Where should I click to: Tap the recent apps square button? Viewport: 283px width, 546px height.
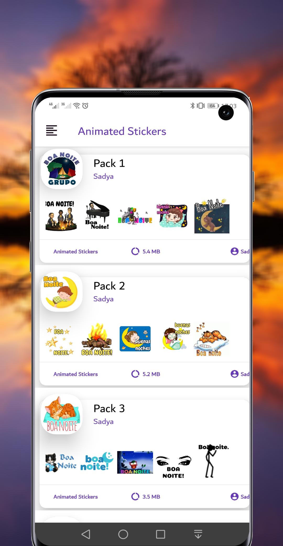160,534
